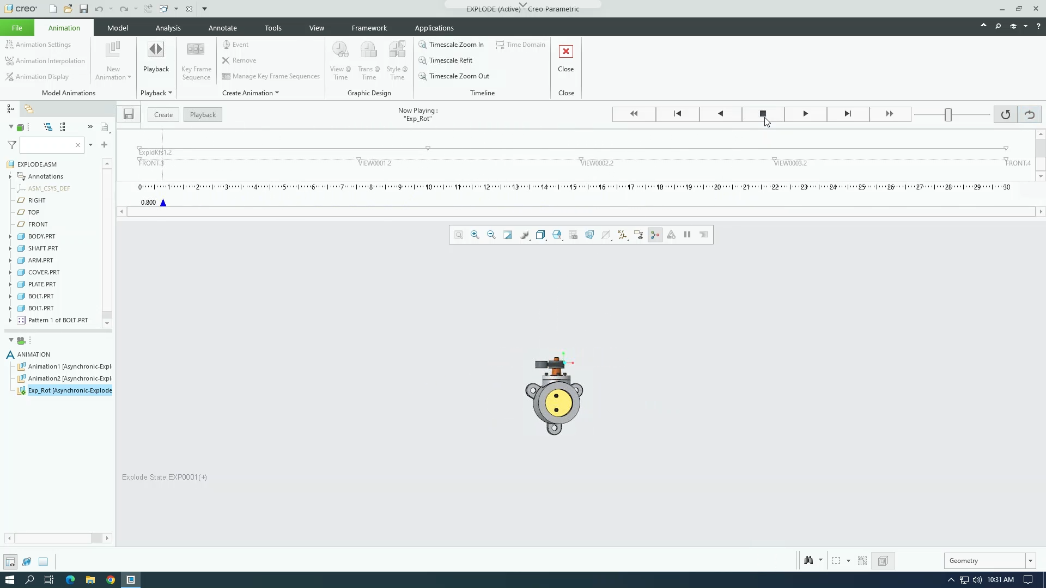
Task: Click the blue timeline position marker
Action: 163,203
